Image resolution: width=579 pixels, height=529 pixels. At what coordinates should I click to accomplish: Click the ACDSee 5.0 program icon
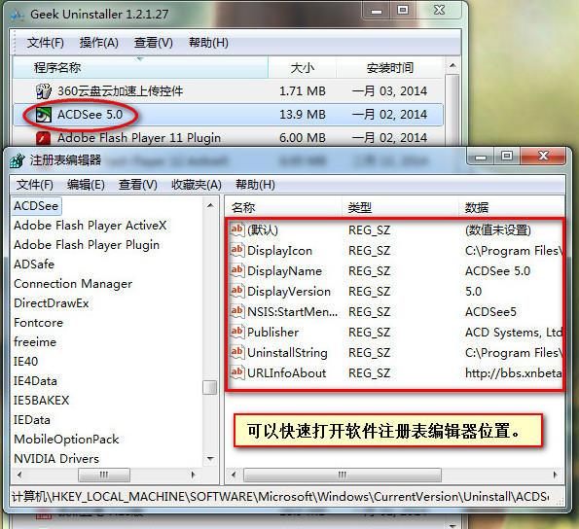coord(43,115)
